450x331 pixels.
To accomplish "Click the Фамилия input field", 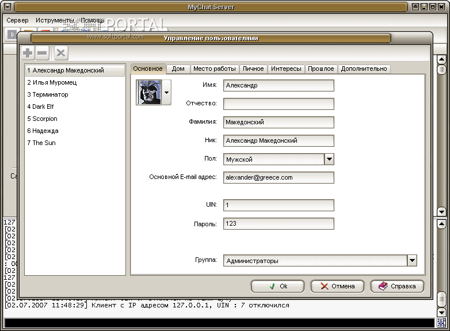I will click(x=279, y=122).
